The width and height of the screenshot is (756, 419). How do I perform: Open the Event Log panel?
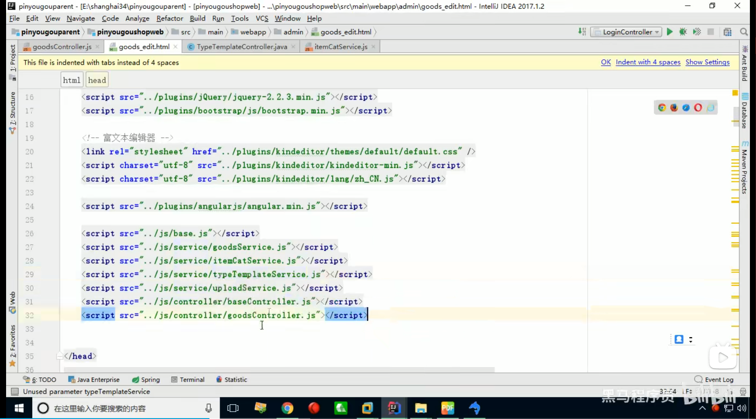pos(714,379)
